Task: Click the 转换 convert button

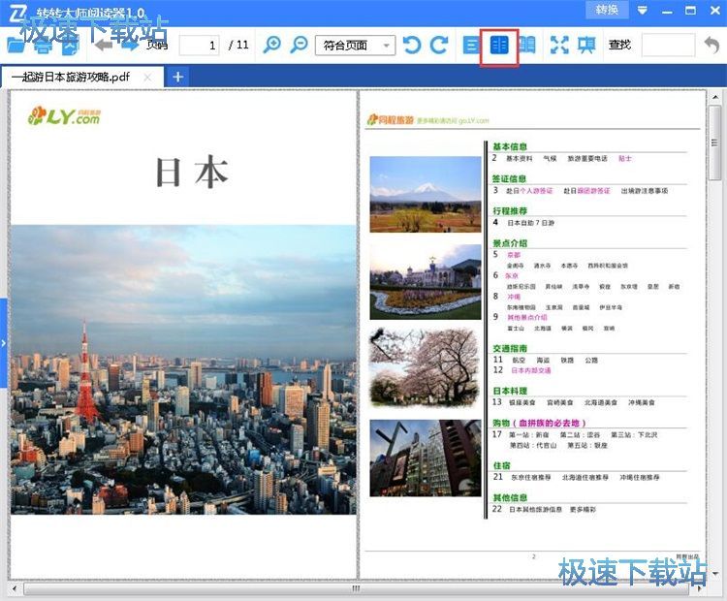Action: coord(607,10)
